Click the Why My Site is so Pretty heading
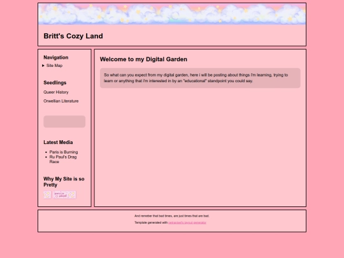Screen dimensions: 344x258 (x=64, y=182)
